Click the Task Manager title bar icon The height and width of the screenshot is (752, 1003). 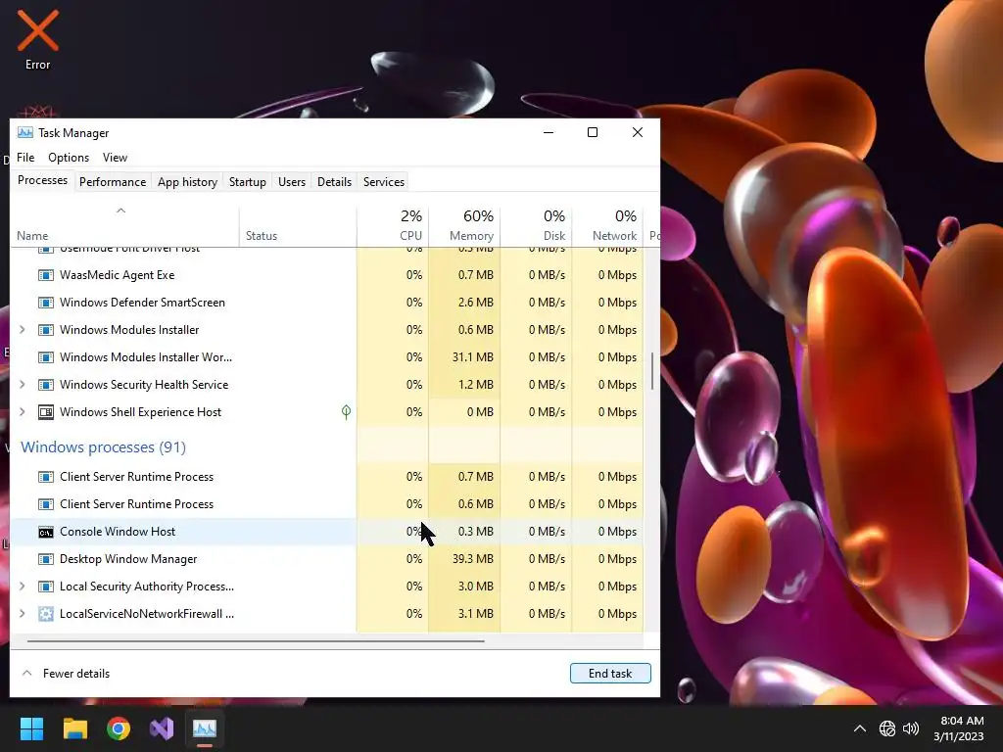24,133
